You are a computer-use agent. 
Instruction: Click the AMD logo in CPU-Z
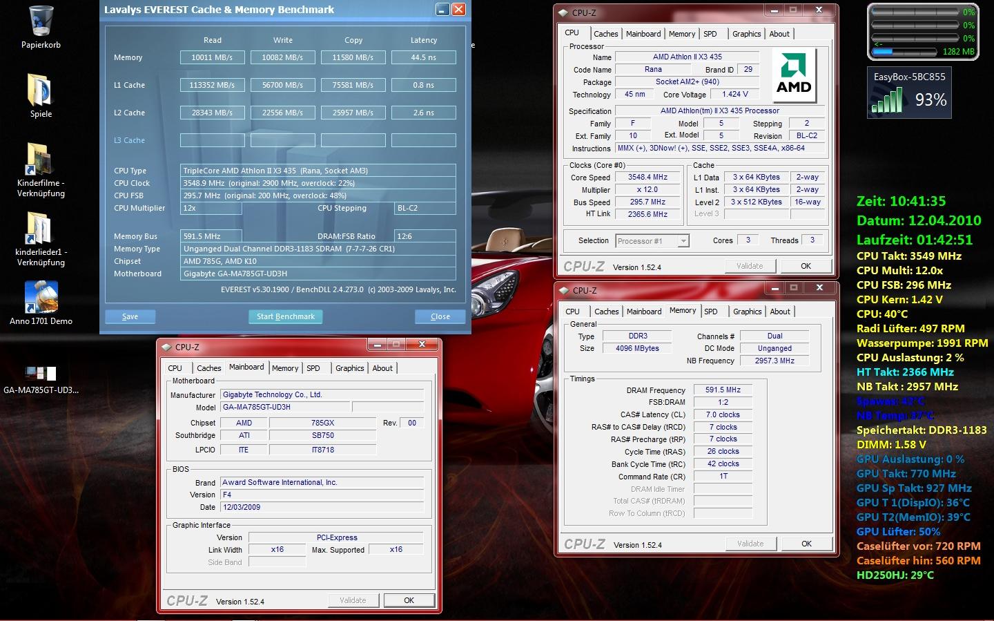tap(794, 76)
